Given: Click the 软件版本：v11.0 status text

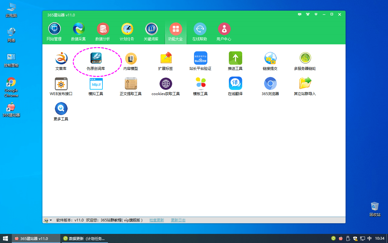Looking at the screenshot, I should (x=70, y=220).
